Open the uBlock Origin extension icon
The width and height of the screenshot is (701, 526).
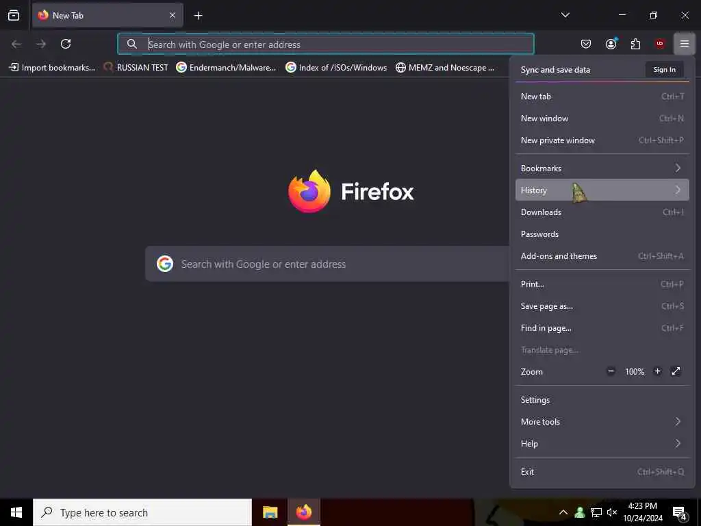pos(660,44)
